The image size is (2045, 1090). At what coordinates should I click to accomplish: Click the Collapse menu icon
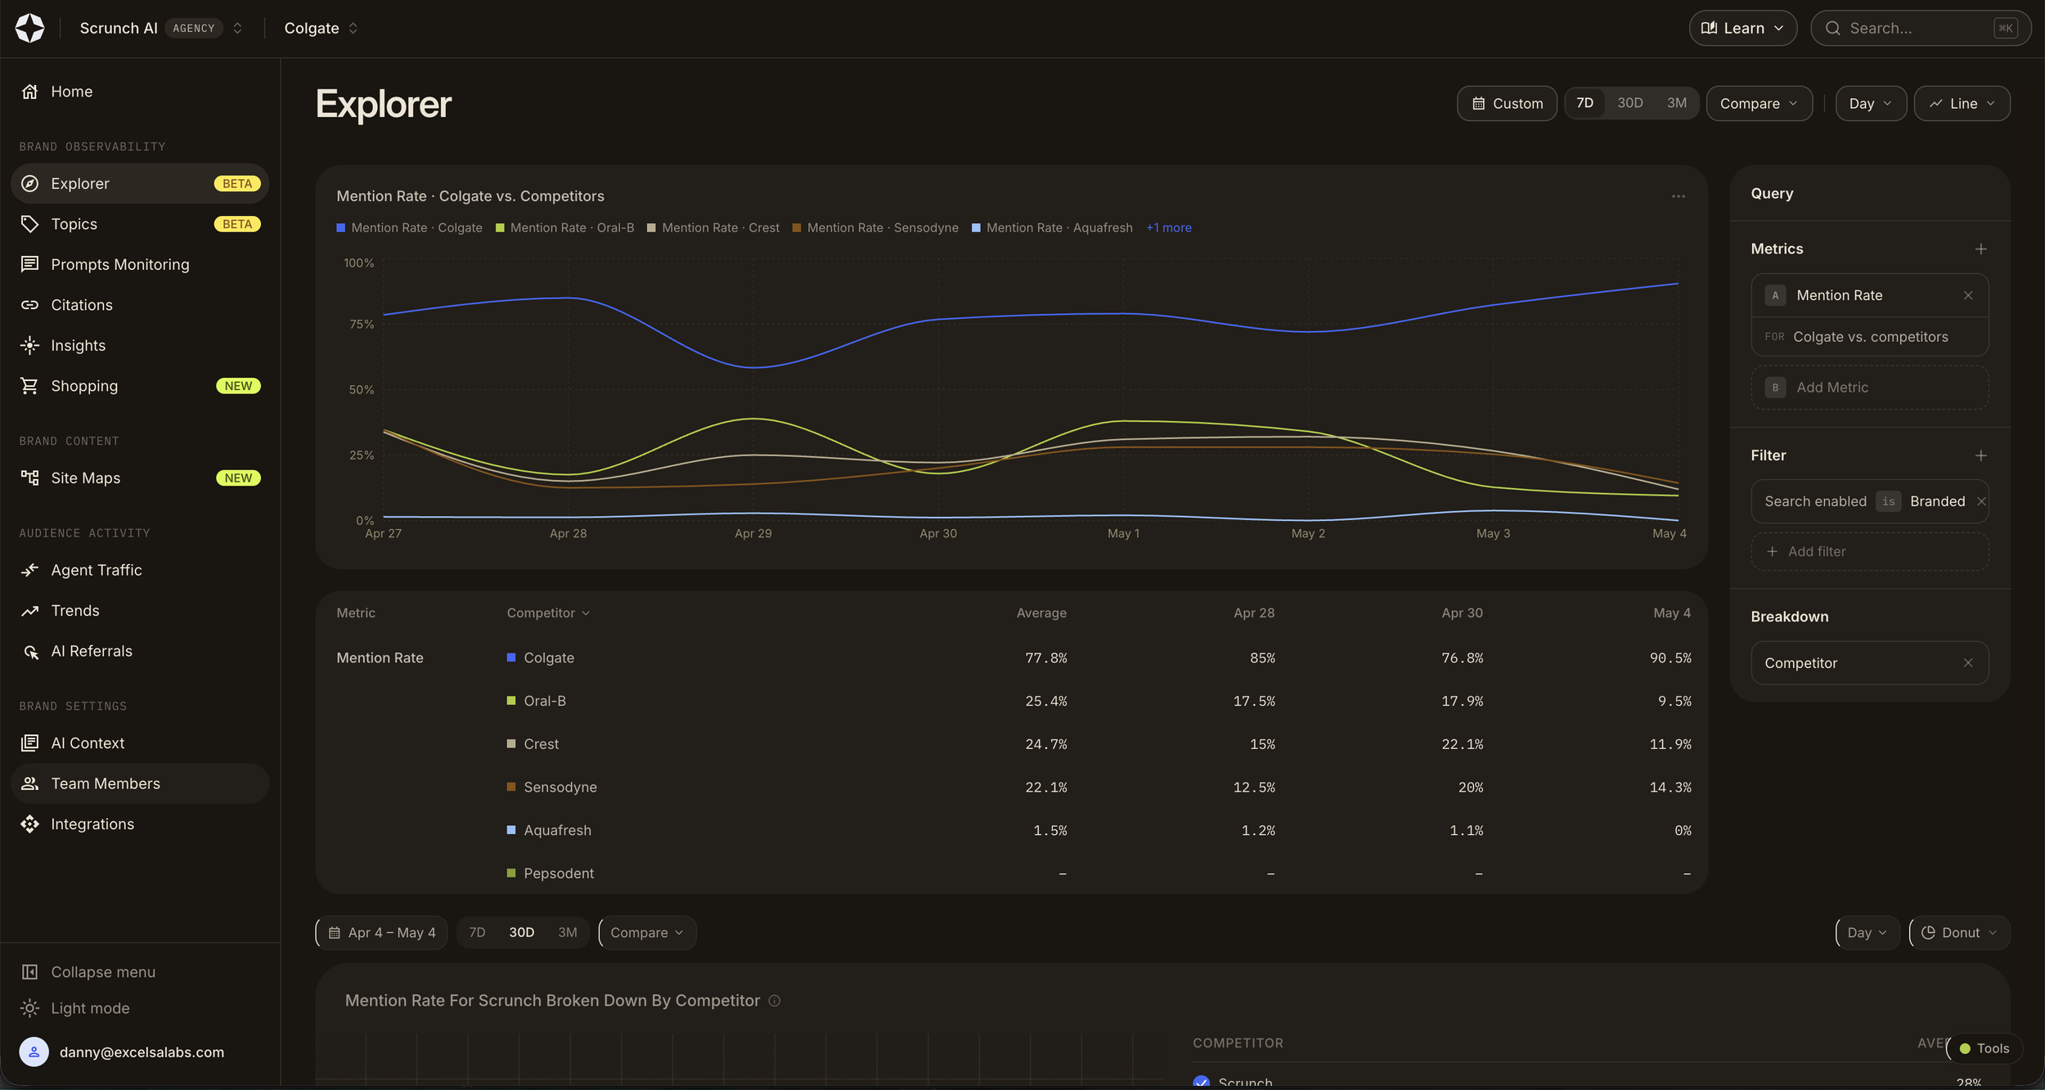pos(30,971)
